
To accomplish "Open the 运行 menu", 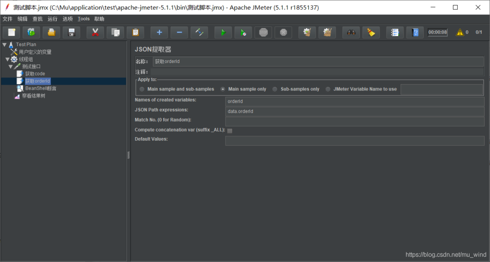I will click(52, 19).
